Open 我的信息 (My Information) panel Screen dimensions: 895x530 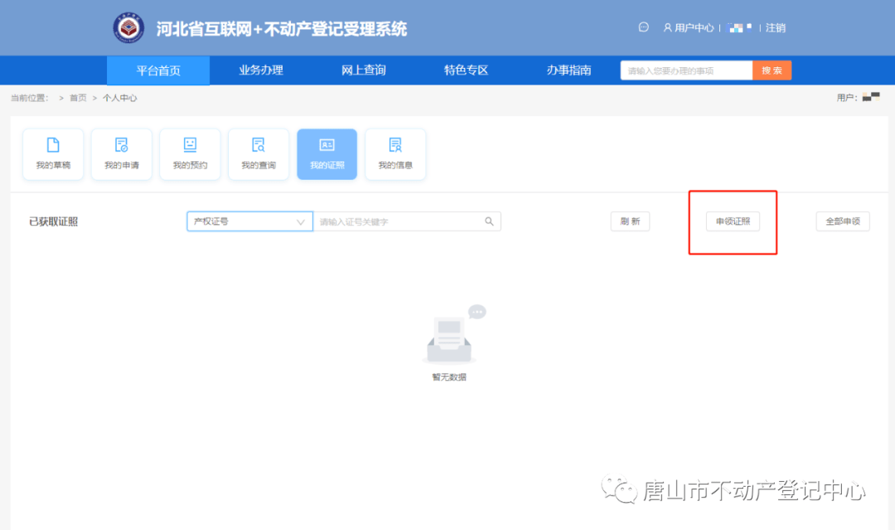(395, 154)
